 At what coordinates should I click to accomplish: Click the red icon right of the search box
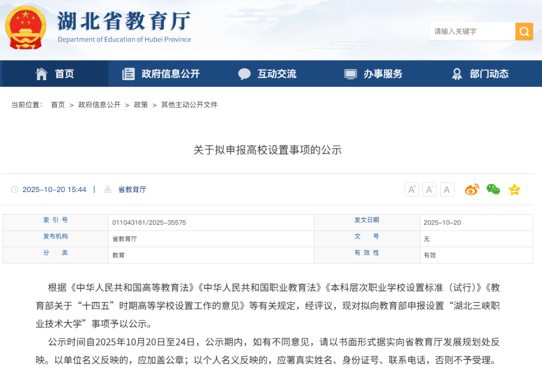pos(524,31)
